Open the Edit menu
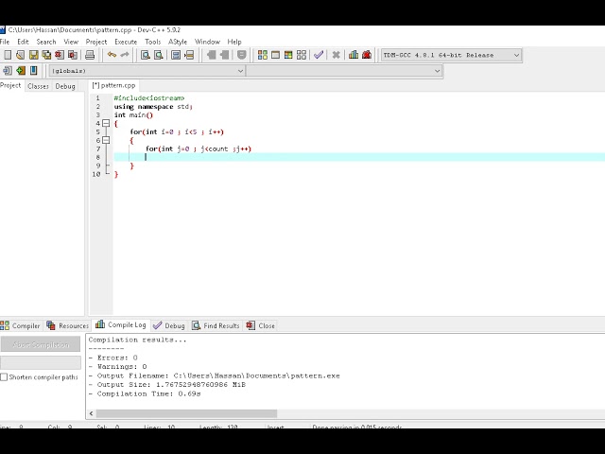This screenshot has height=454, width=605. pos(23,42)
